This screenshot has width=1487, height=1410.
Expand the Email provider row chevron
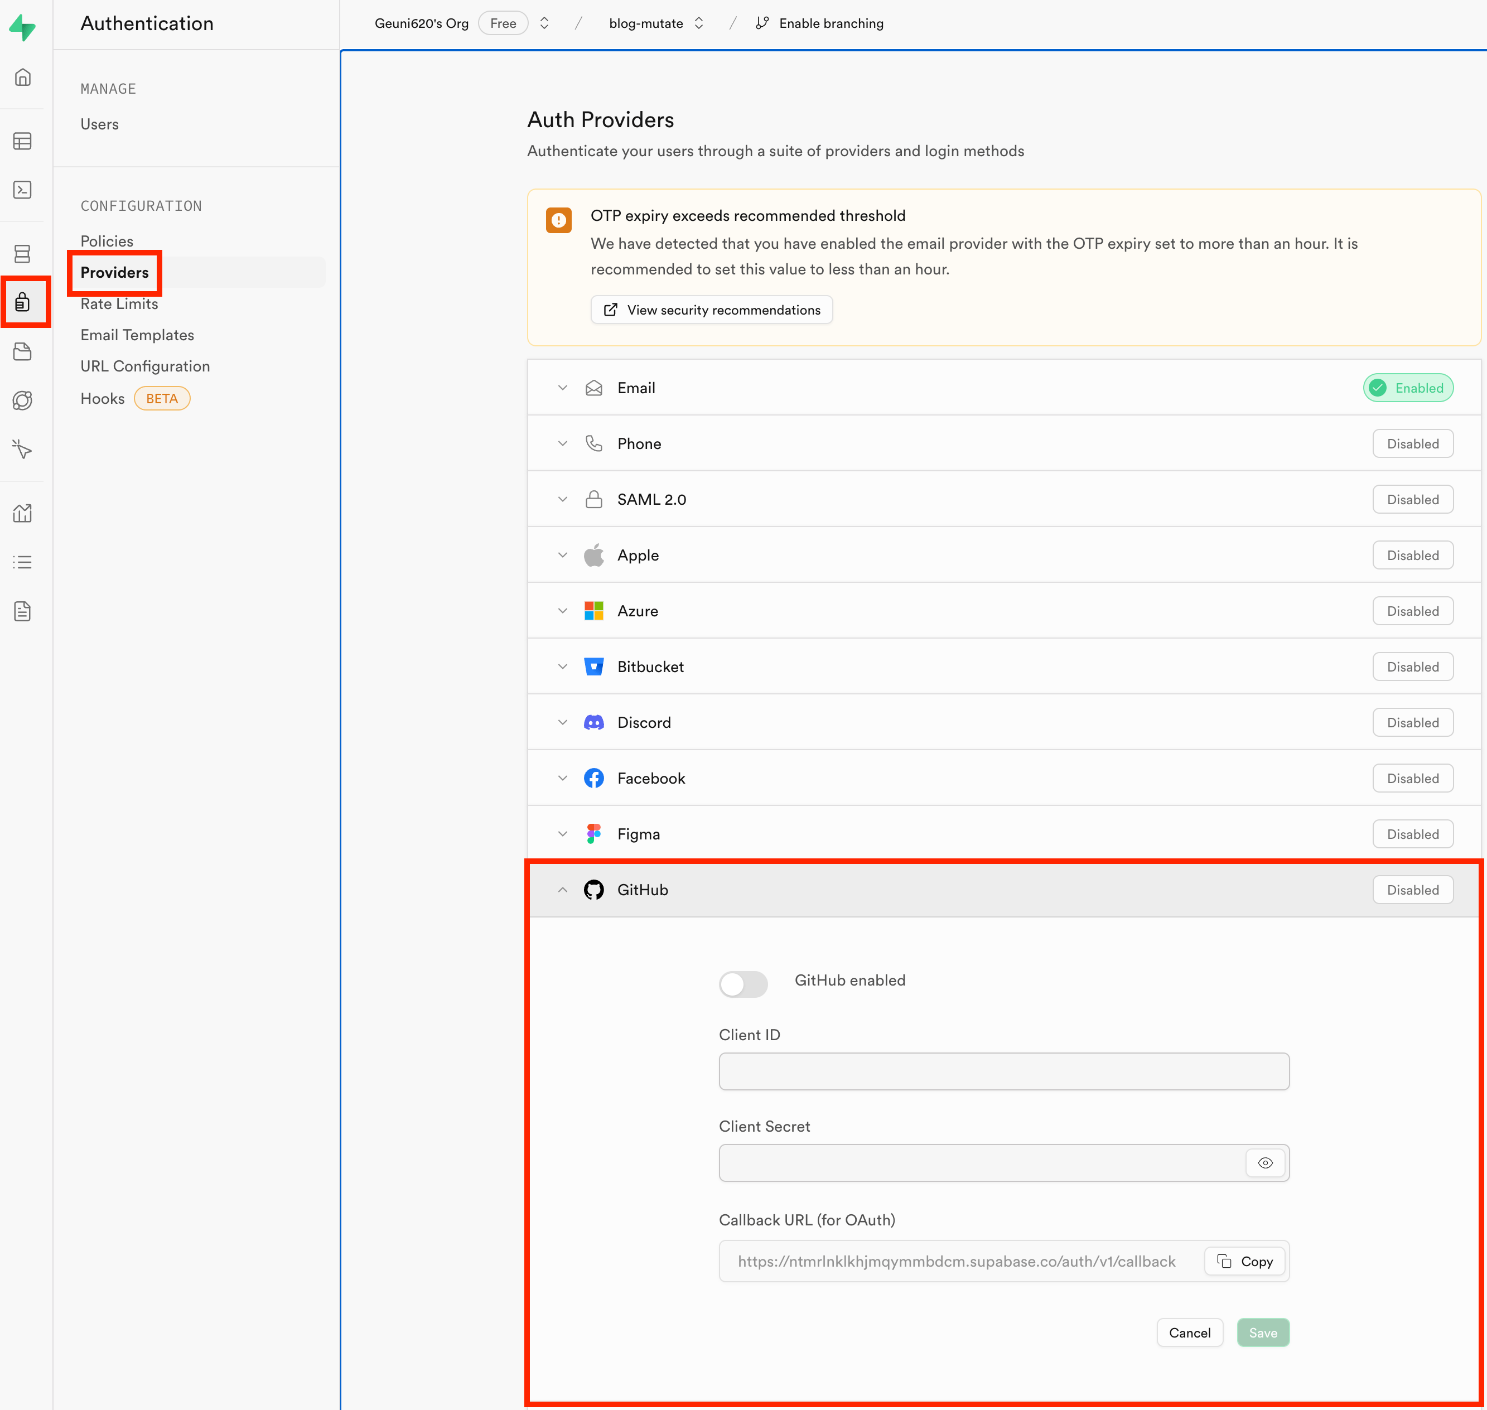pos(562,388)
